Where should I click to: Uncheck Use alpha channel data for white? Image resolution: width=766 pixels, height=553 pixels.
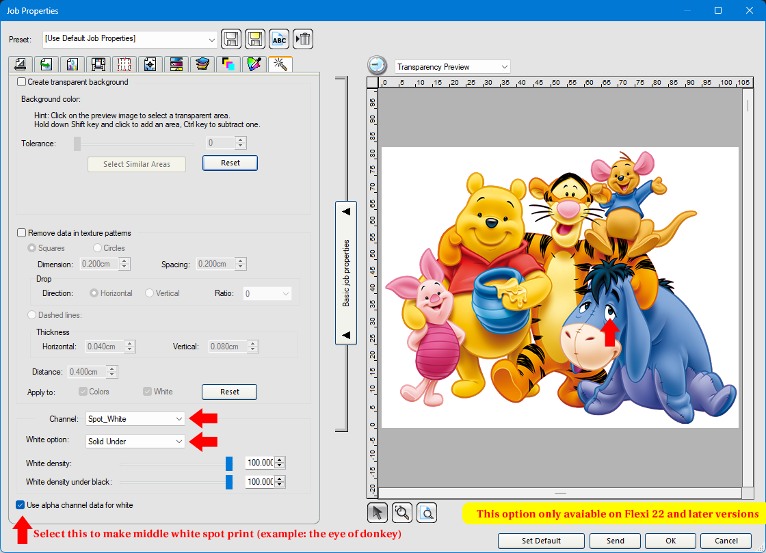pyautogui.click(x=19, y=505)
